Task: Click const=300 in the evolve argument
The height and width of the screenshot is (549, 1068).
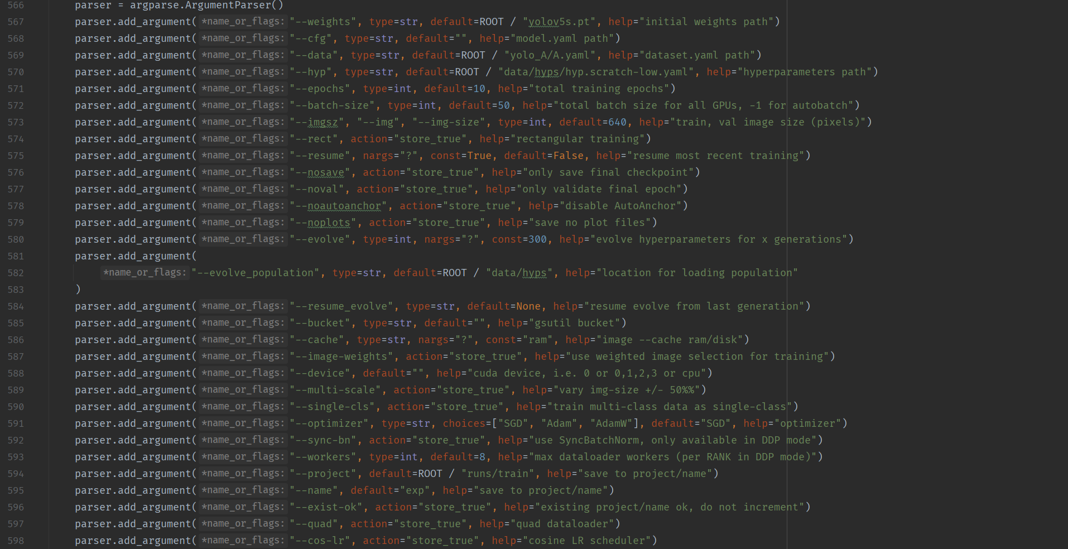Action: pos(519,239)
